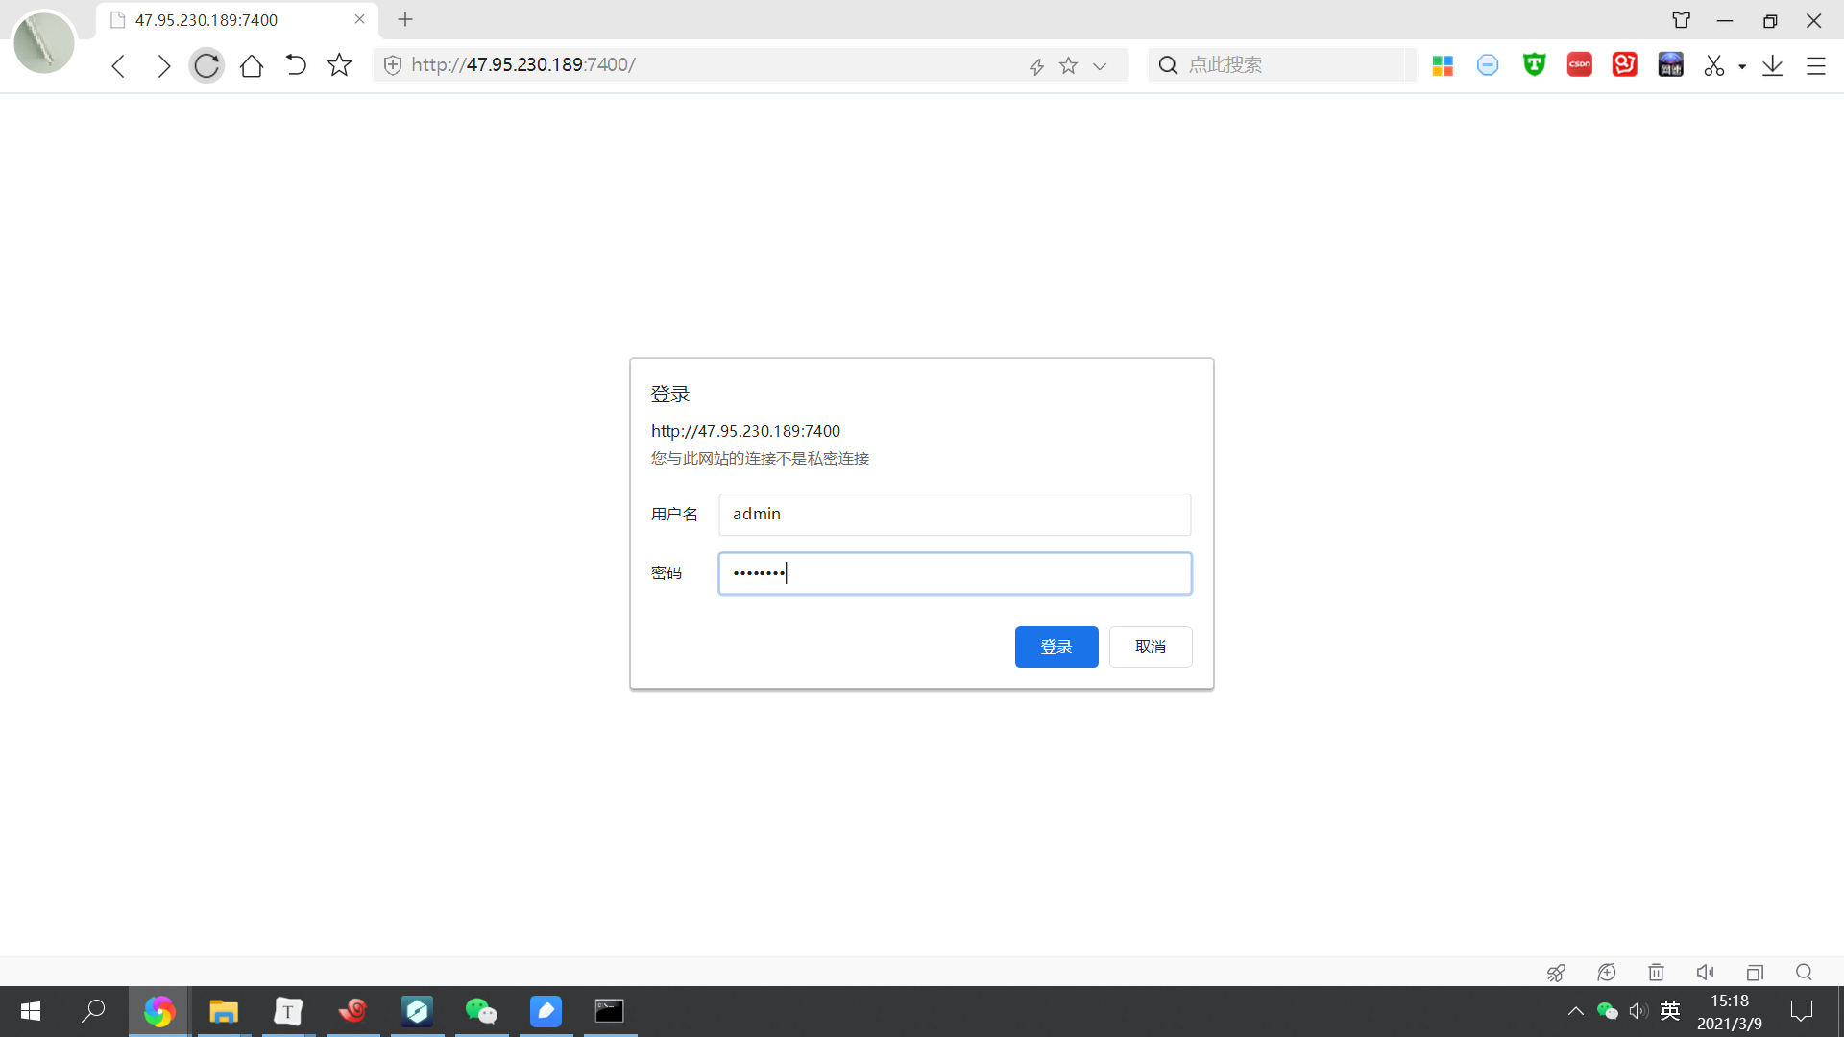
Task: Click the page reload icon
Action: point(206,65)
